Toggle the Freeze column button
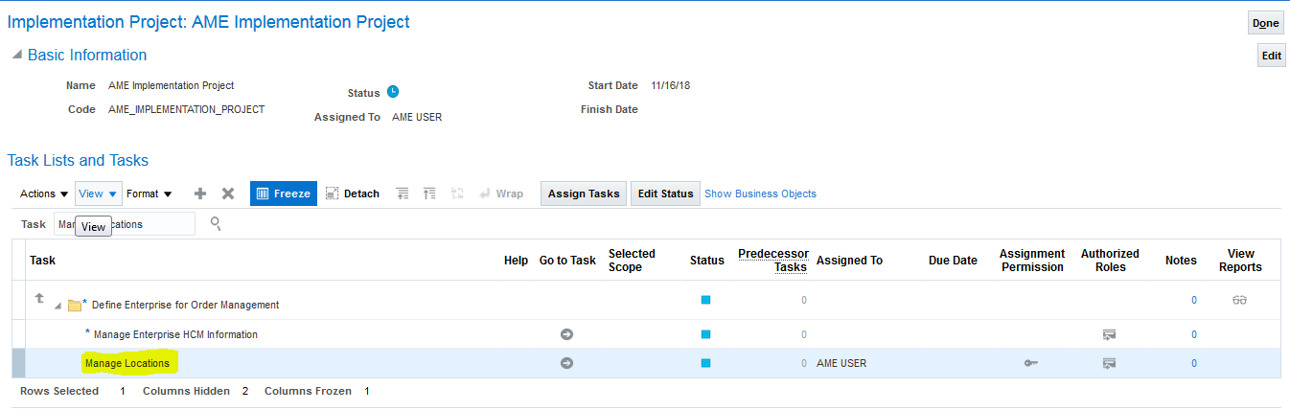 (x=283, y=194)
